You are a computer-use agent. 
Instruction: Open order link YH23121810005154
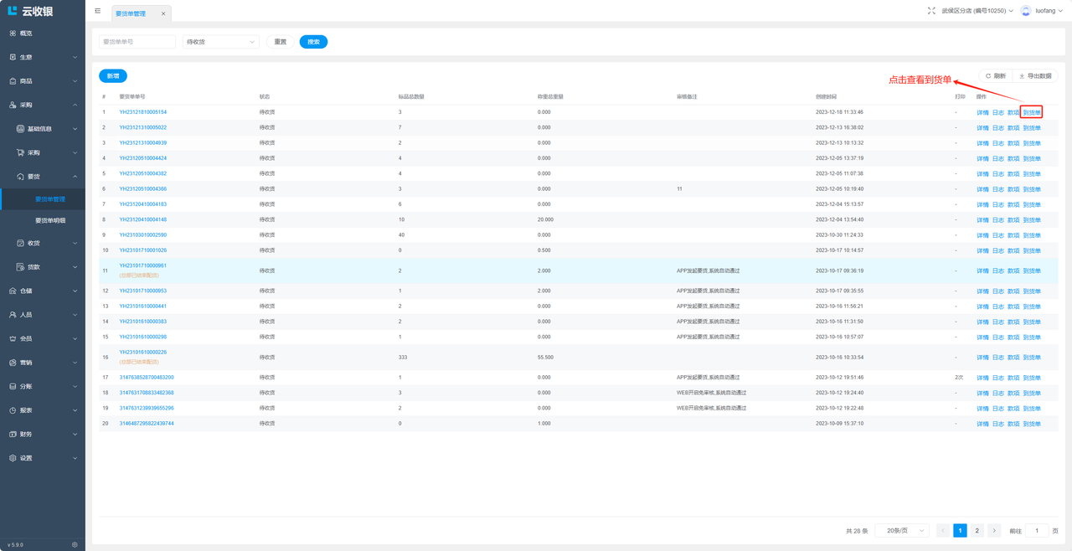tap(142, 112)
